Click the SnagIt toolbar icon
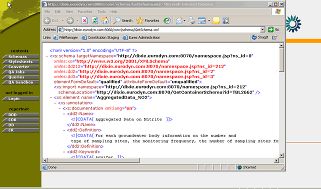The image size is (321, 189). (260, 37)
